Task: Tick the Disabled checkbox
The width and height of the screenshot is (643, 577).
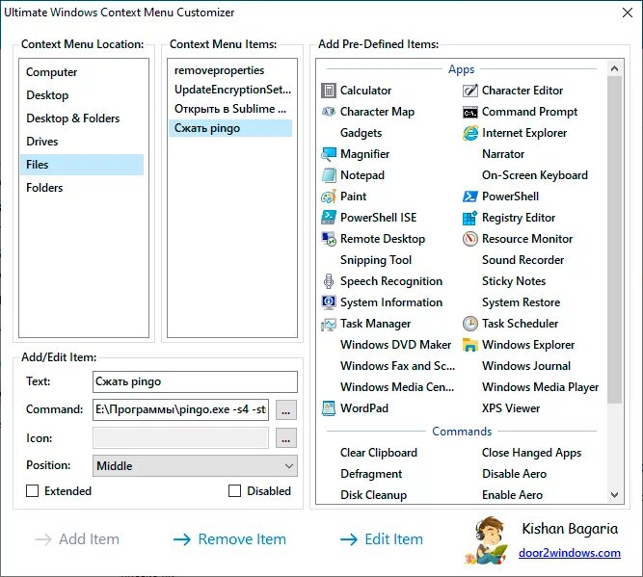Action: pyautogui.click(x=234, y=491)
